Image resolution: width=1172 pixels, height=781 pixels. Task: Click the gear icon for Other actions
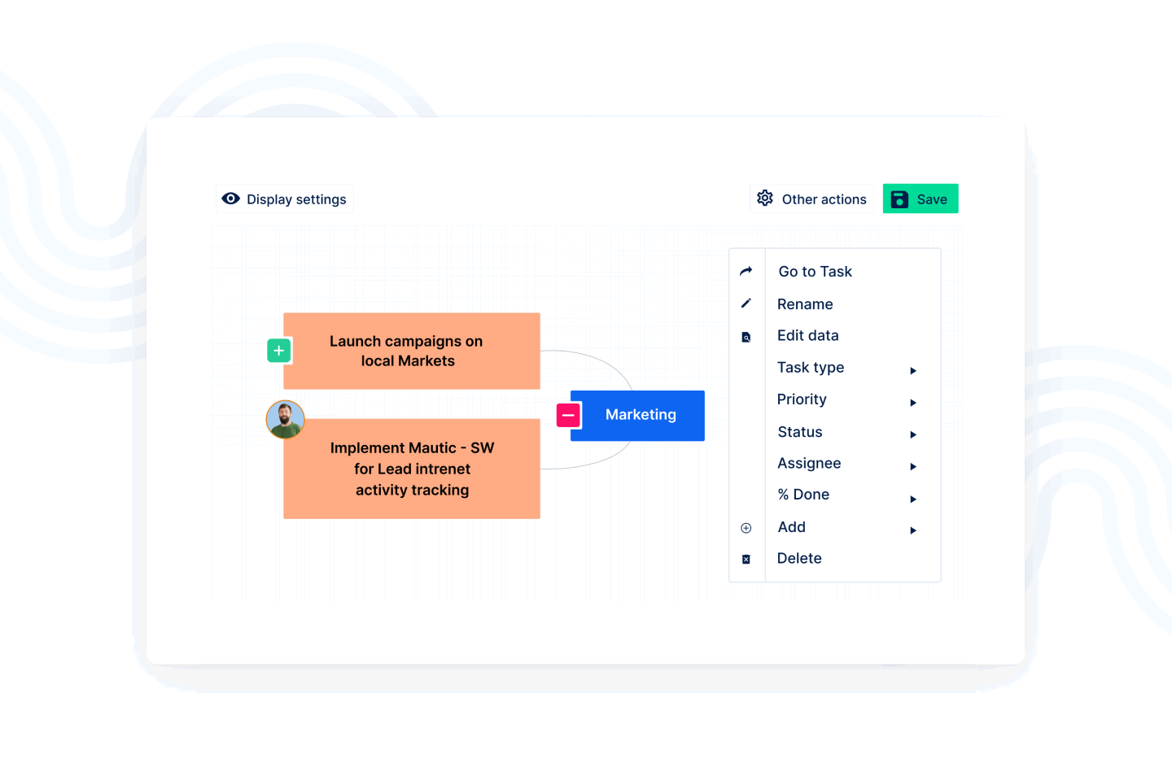pyautogui.click(x=765, y=199)
